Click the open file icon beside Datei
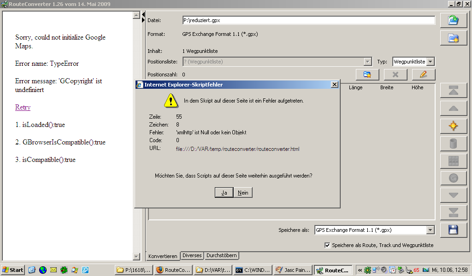 [x=453, y=20]
